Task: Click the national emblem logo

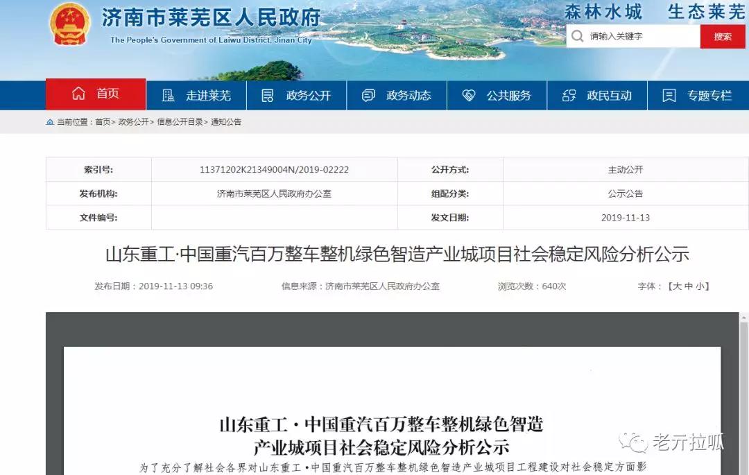Action: click(x=70, y=24)
